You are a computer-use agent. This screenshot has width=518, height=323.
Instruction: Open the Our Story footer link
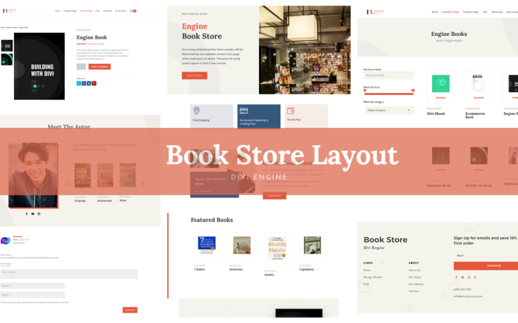(x=414, y=277)
